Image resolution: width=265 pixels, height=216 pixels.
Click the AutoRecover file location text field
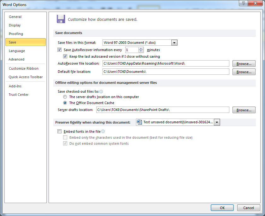point(166,63)
